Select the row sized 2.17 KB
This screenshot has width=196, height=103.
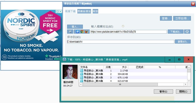(x=133, y=70)
